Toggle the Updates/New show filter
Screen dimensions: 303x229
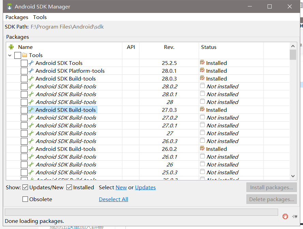(25, 187)
